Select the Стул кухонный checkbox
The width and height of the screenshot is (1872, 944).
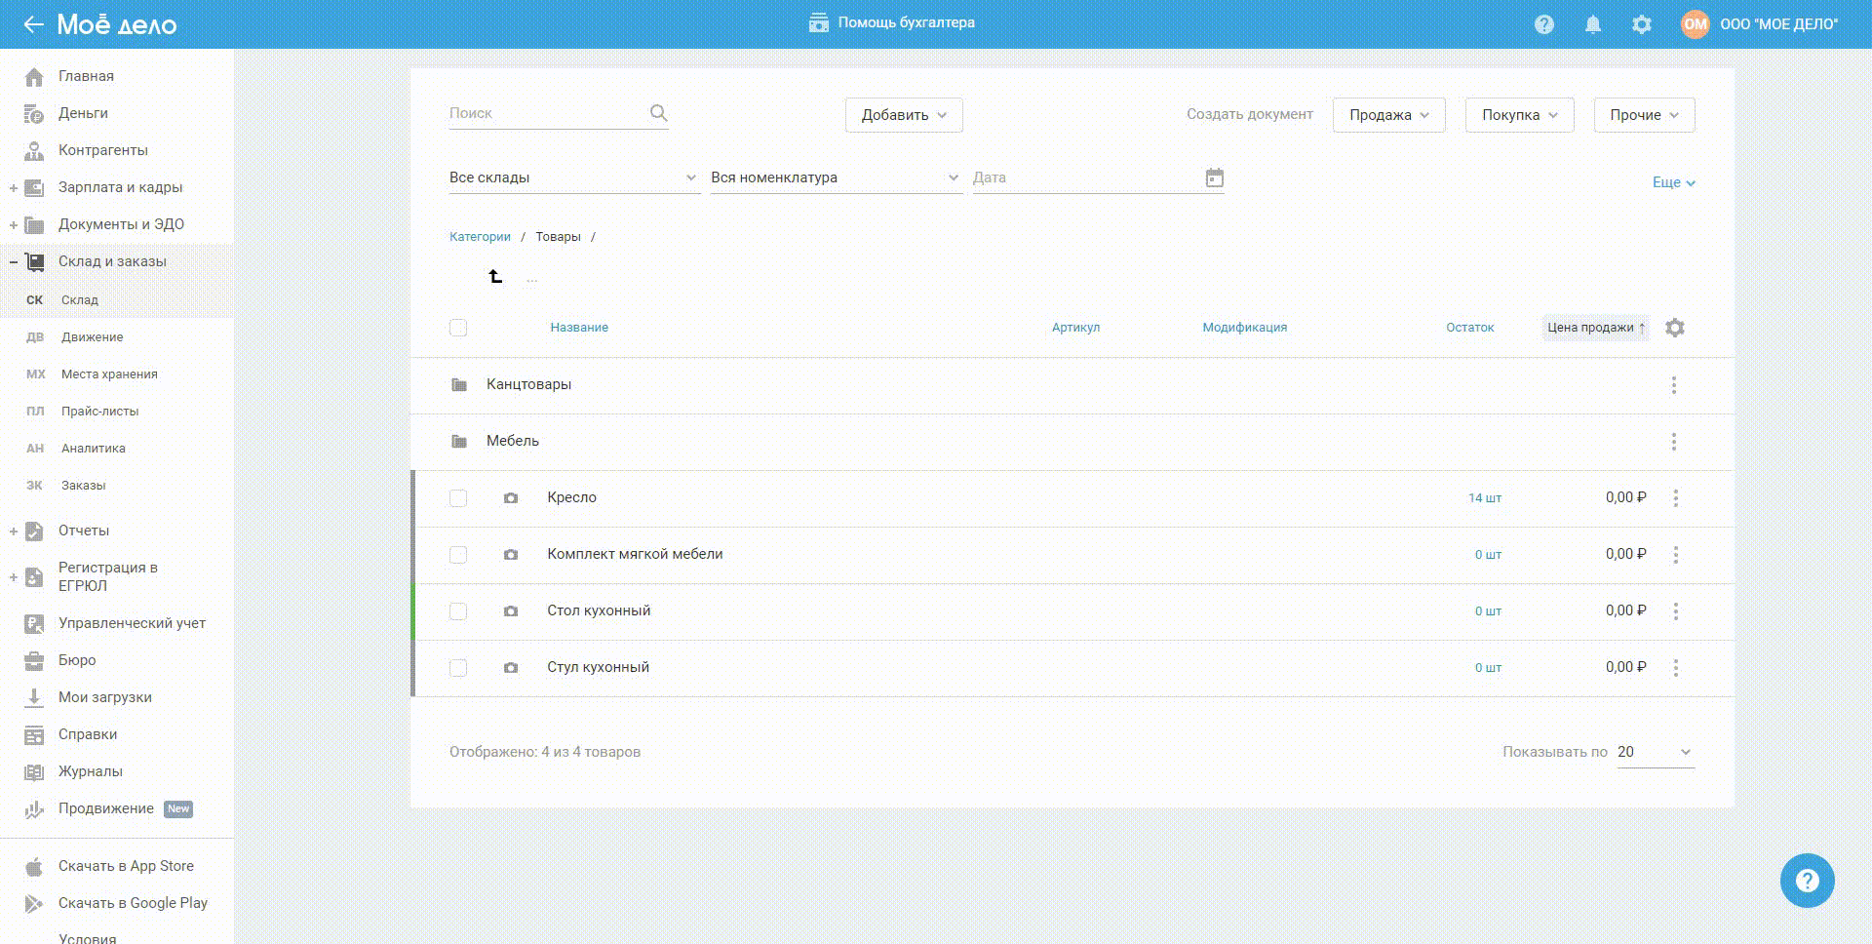tap(458, 668)
